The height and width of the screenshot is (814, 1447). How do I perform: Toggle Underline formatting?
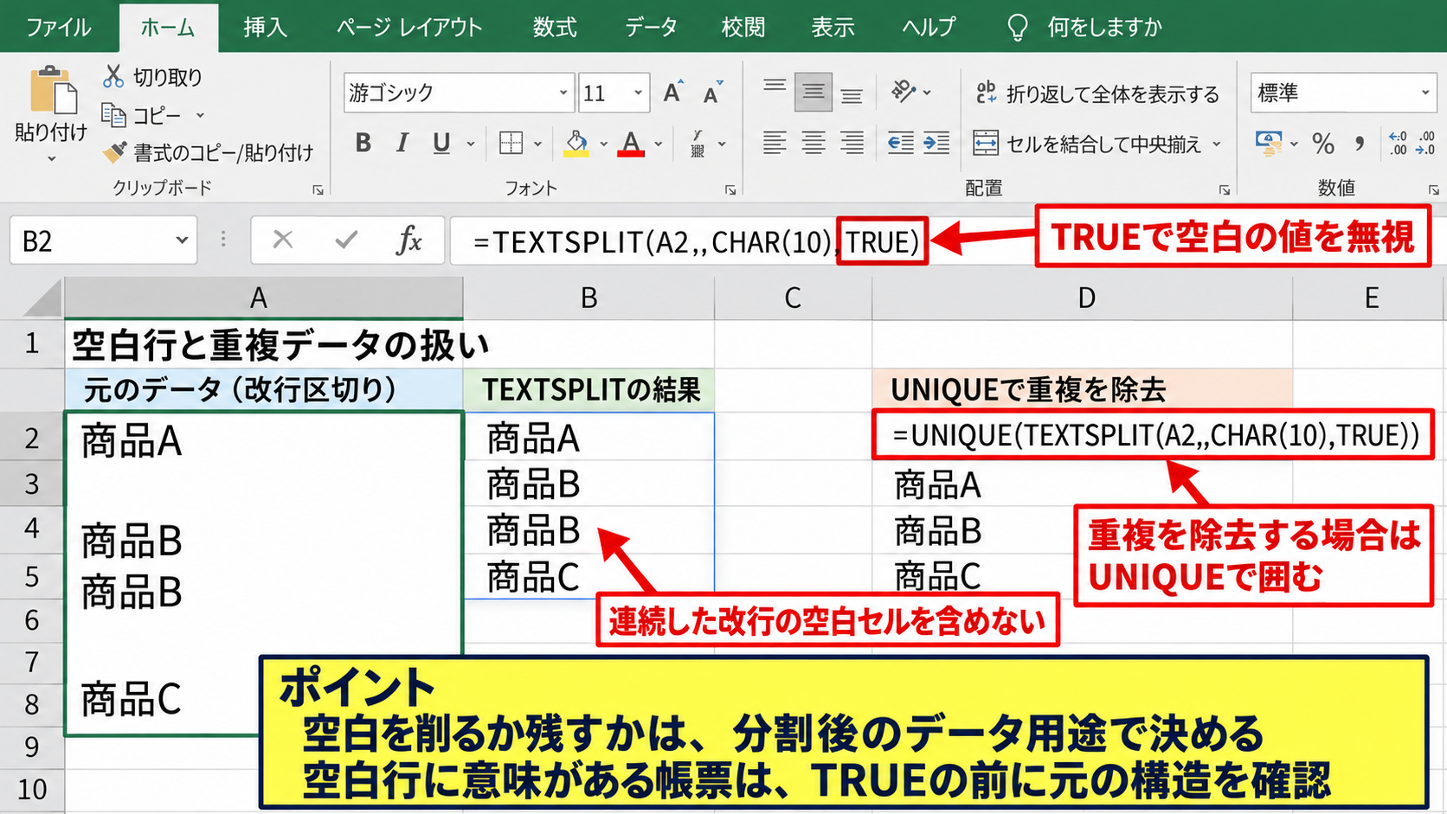point(441,143)
